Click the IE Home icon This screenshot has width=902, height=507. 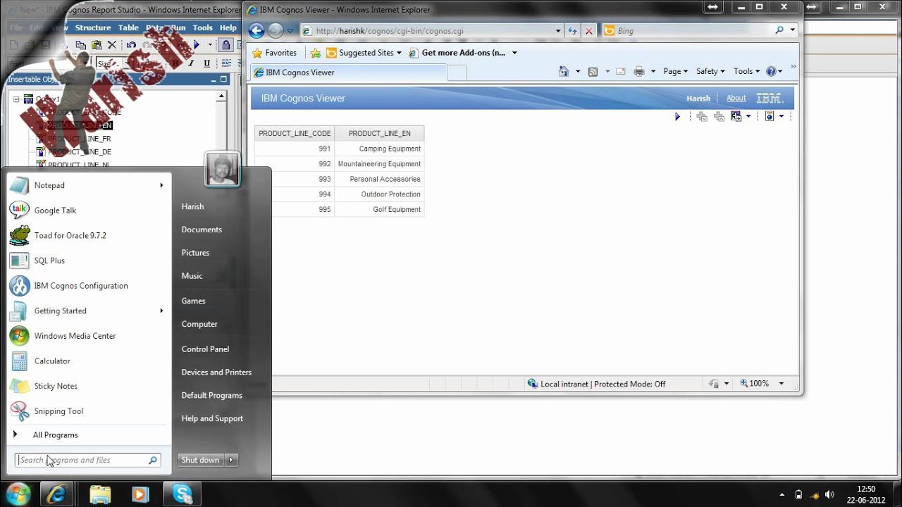tap(563, 71)
